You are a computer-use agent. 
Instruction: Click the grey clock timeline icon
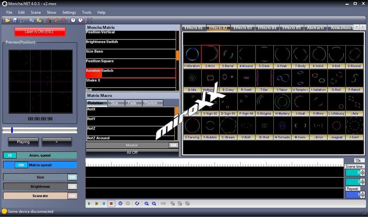pyautogui.click(x=128, y=204)
